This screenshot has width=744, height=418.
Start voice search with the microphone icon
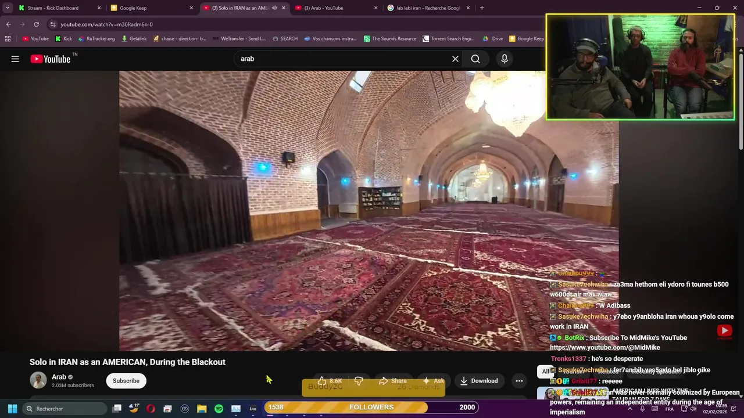(x=505, y=59)
